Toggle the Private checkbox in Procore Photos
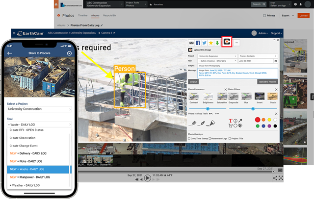The width and height of the screenshot is (314, 199). [x=264, y=15]
